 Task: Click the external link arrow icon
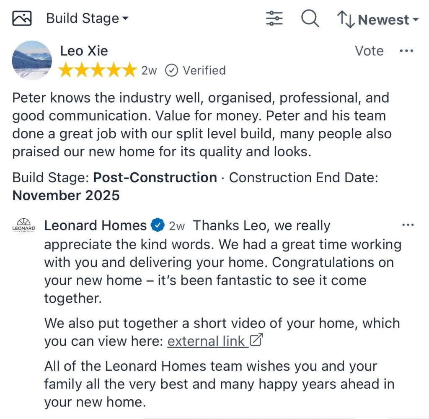click(256, 340)
